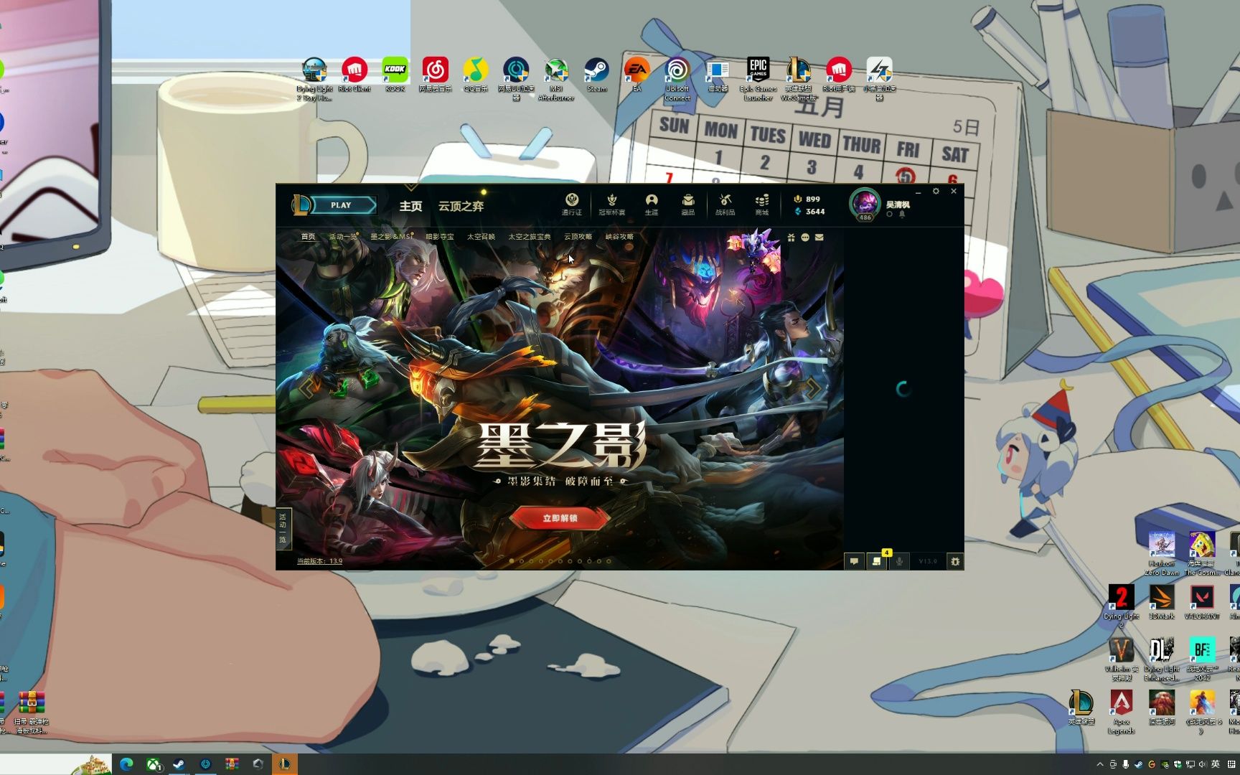Select the Epic Games Launcher shortcut
The height and width of the screenshot is (775, 1240).
pos(758,79)
